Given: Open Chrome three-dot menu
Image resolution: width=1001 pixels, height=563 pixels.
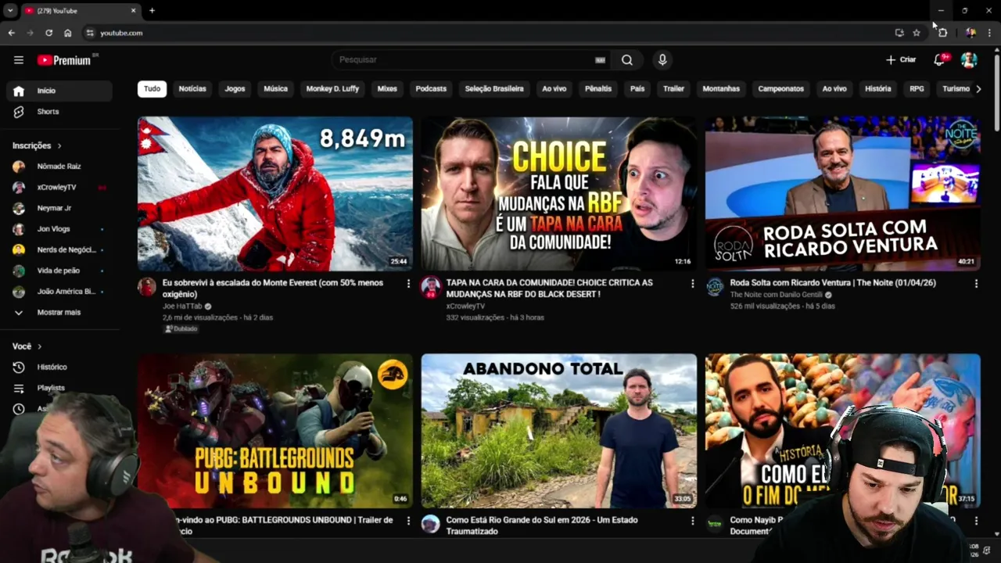Looking at the screenshot, I should (989, 33).
